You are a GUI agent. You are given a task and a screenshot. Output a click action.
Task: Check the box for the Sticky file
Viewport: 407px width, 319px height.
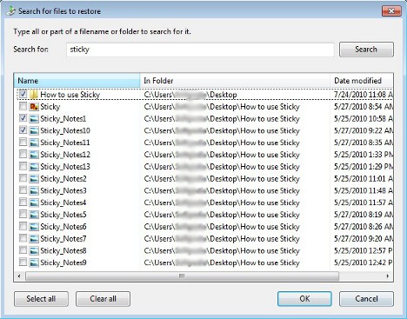point(23,106)
